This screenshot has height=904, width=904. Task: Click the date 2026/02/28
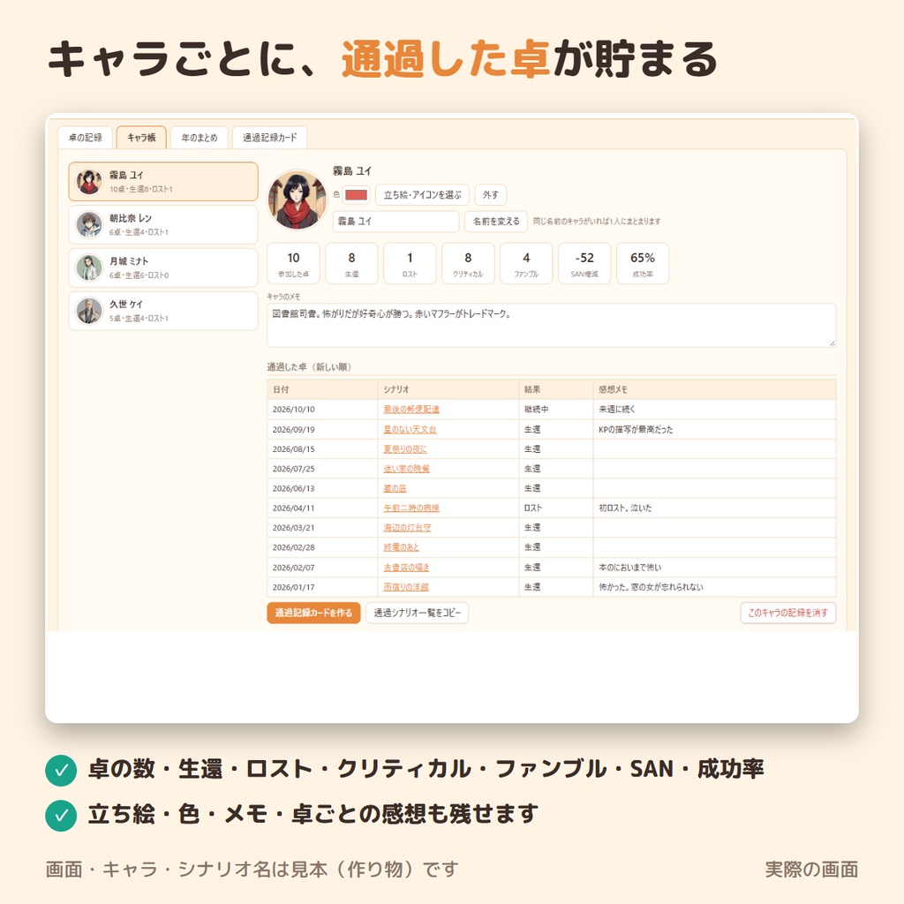pos(294,547)
